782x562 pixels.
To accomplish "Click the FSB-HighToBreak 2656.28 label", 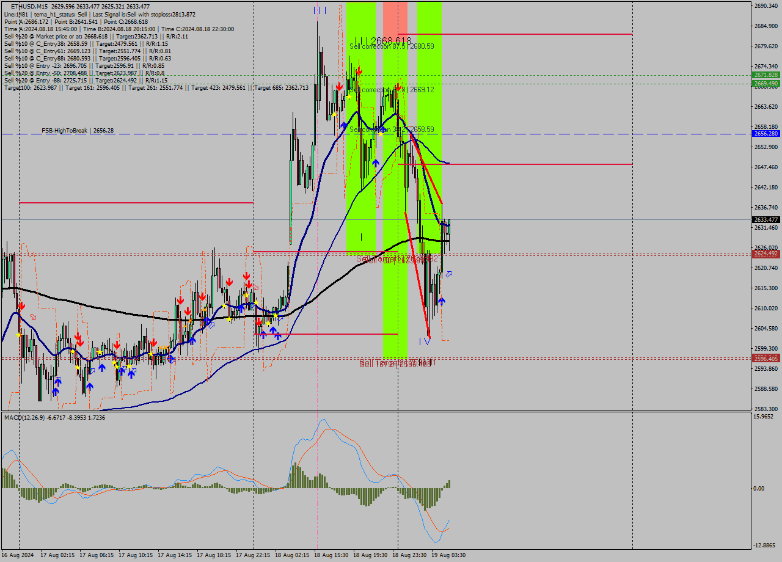I will 78,131.
